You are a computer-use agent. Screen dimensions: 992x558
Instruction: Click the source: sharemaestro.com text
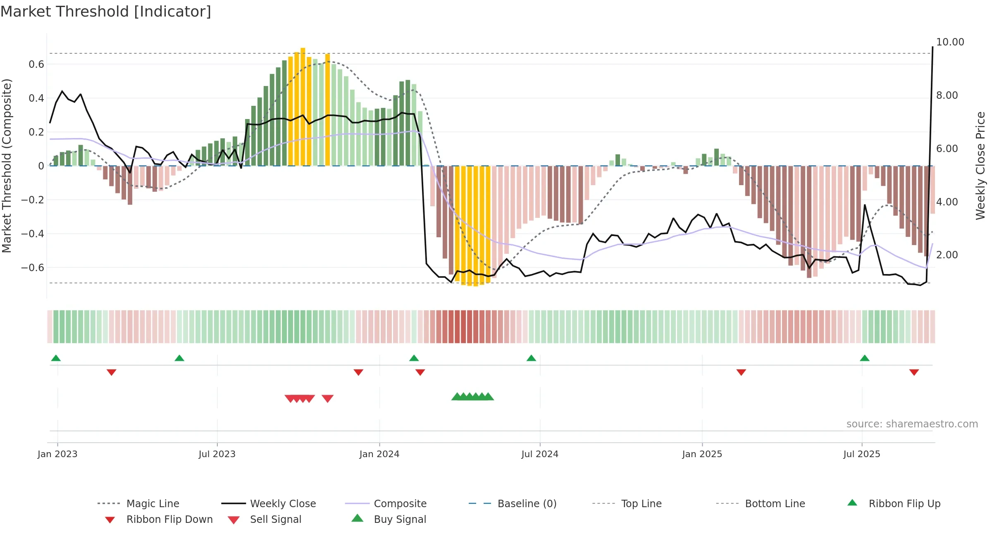coord(912,424)
